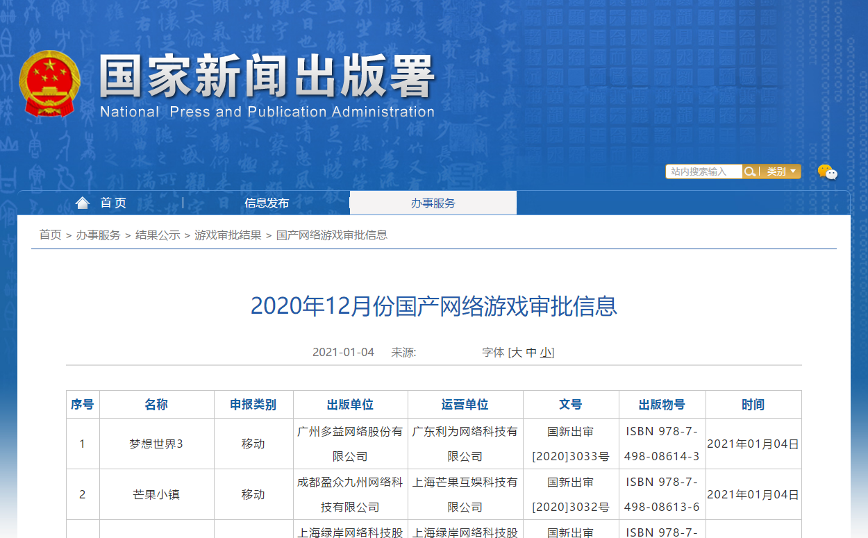The width and height of the screenshot is (868, 538).
Task: Open the WeChat chat bubble icon
Action: pyautogui.click(x=826, y=172)
